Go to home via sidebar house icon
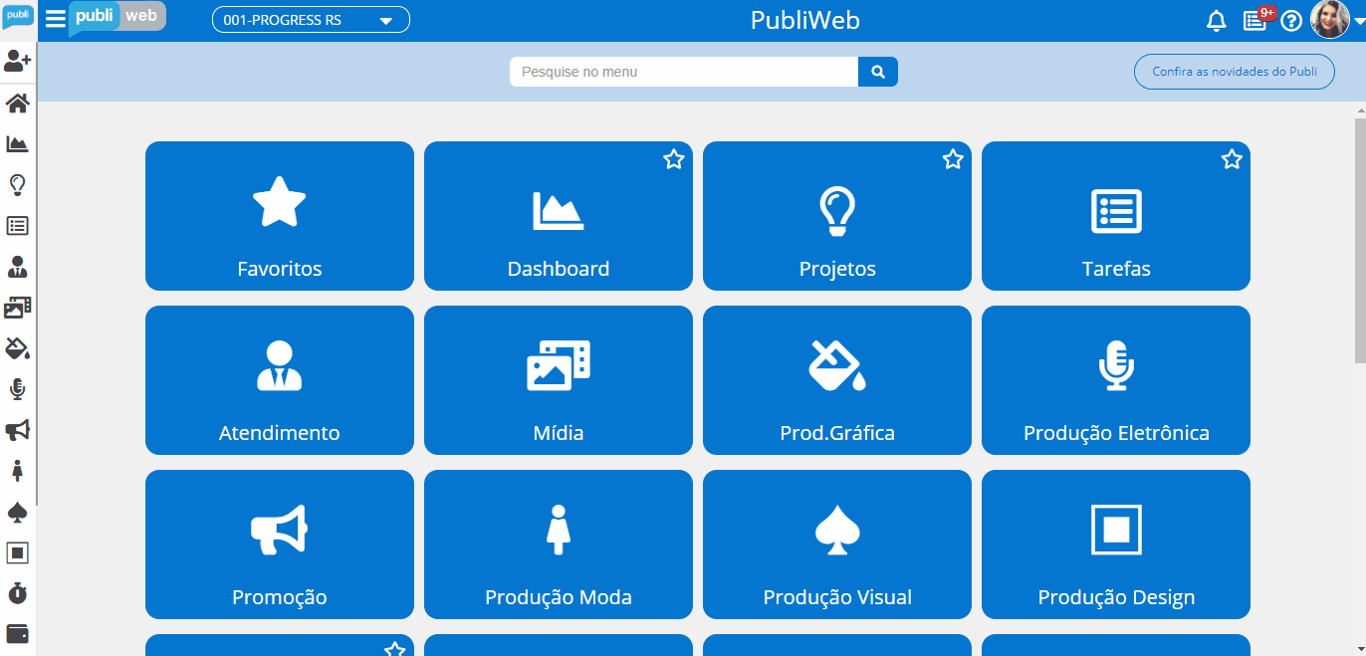Screen dimensions: 1366x656 click(x=17, y=103)
